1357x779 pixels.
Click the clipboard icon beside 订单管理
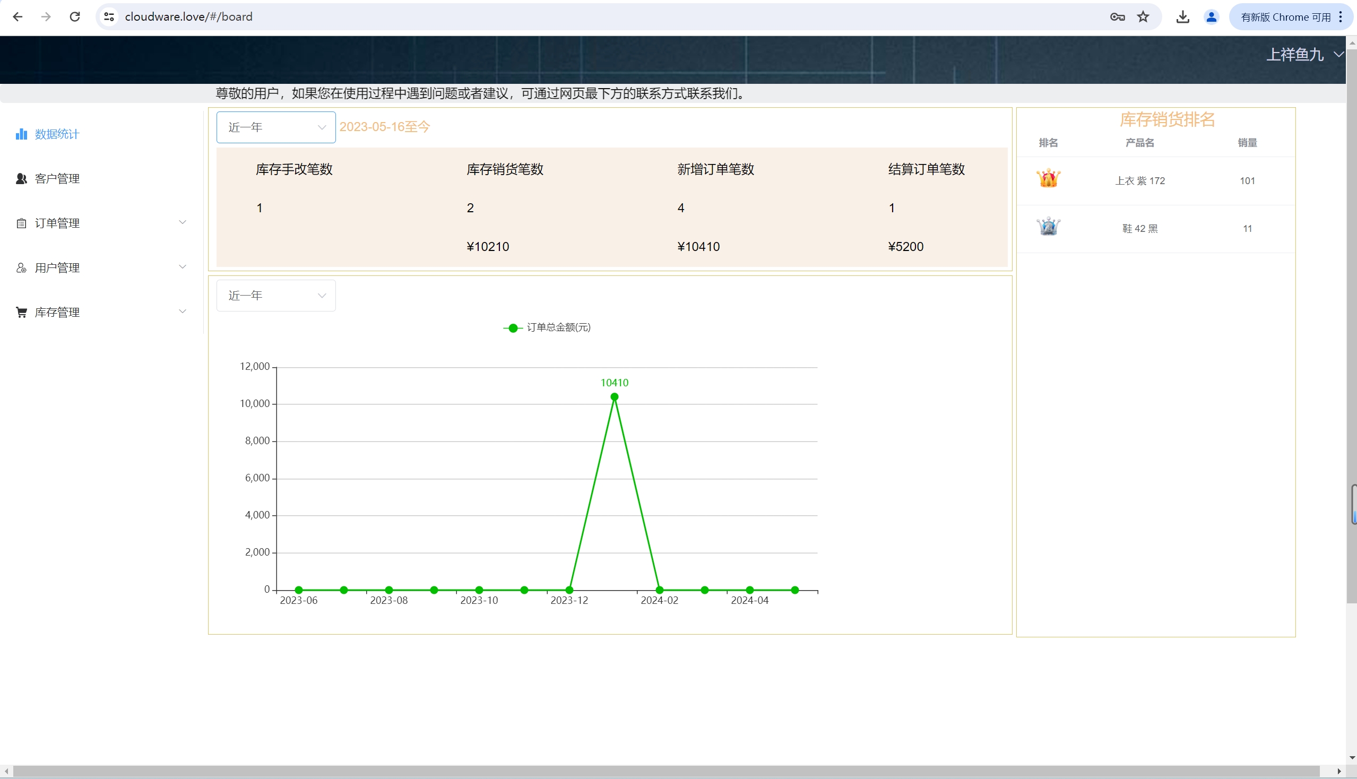coord(21,223)
